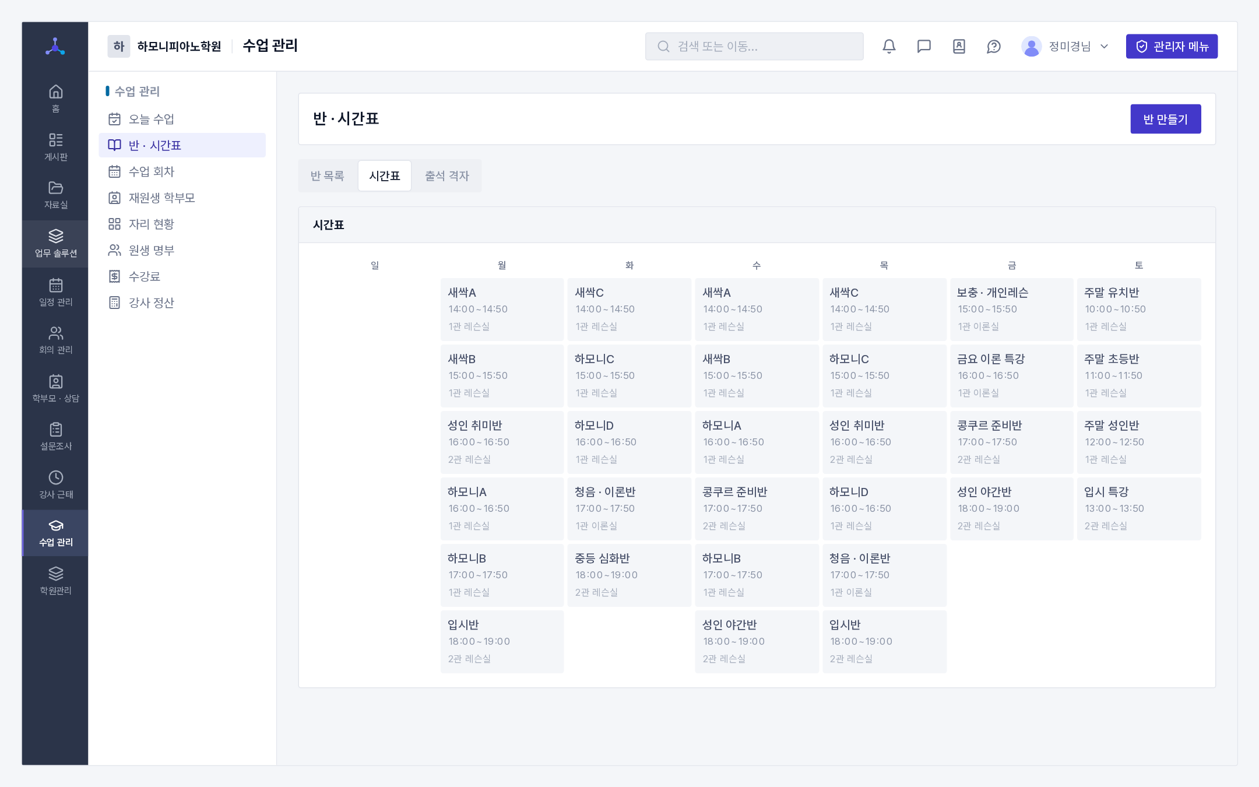Image resolution: width=1259 pixels, height=787 pixels.
Task: Open 수업 회차 in the side menu
Action: click(182, 171)
